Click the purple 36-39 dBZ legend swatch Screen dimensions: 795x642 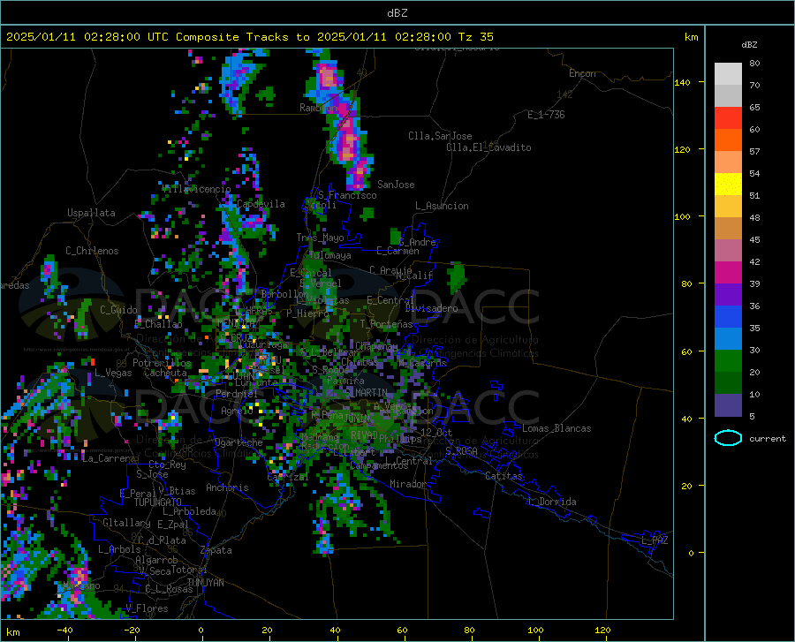pyautogui.click(x=728, y=295)
